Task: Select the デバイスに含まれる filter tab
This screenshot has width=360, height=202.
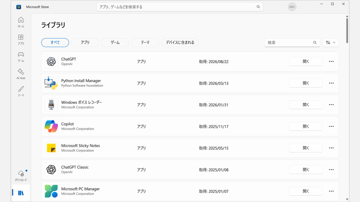Action: click(x=180, y=42)
